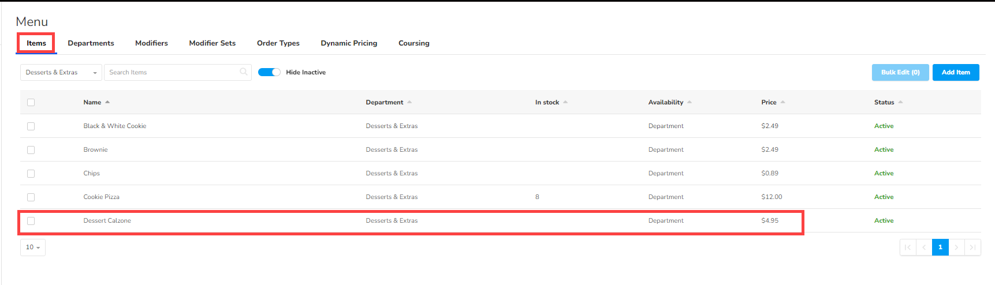Sort by Price column arrow
Viewport: 995px width, 285px height.
click(x=782, y=102)
